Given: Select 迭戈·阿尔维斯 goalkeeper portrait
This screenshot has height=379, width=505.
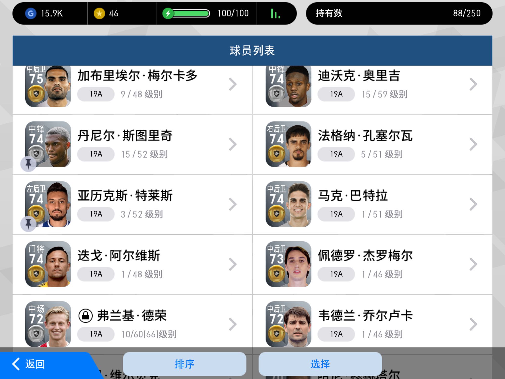Looking at the screenshot, I should pyautogui.click(x=48, y=264).
